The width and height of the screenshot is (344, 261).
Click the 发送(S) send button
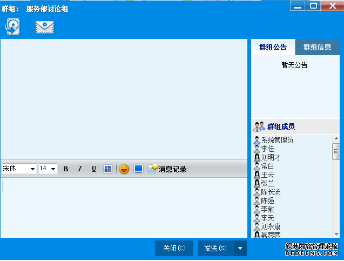[x=216, y=248]
